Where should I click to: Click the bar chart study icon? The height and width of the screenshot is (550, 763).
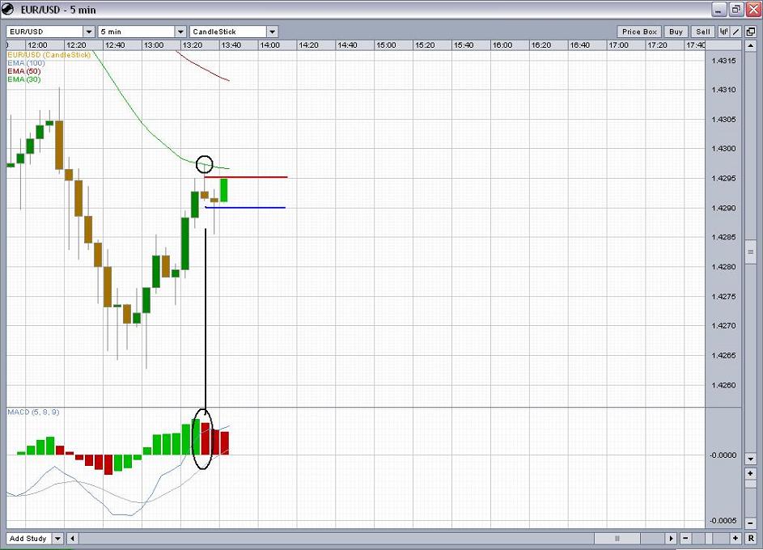(x=724, y=32)
